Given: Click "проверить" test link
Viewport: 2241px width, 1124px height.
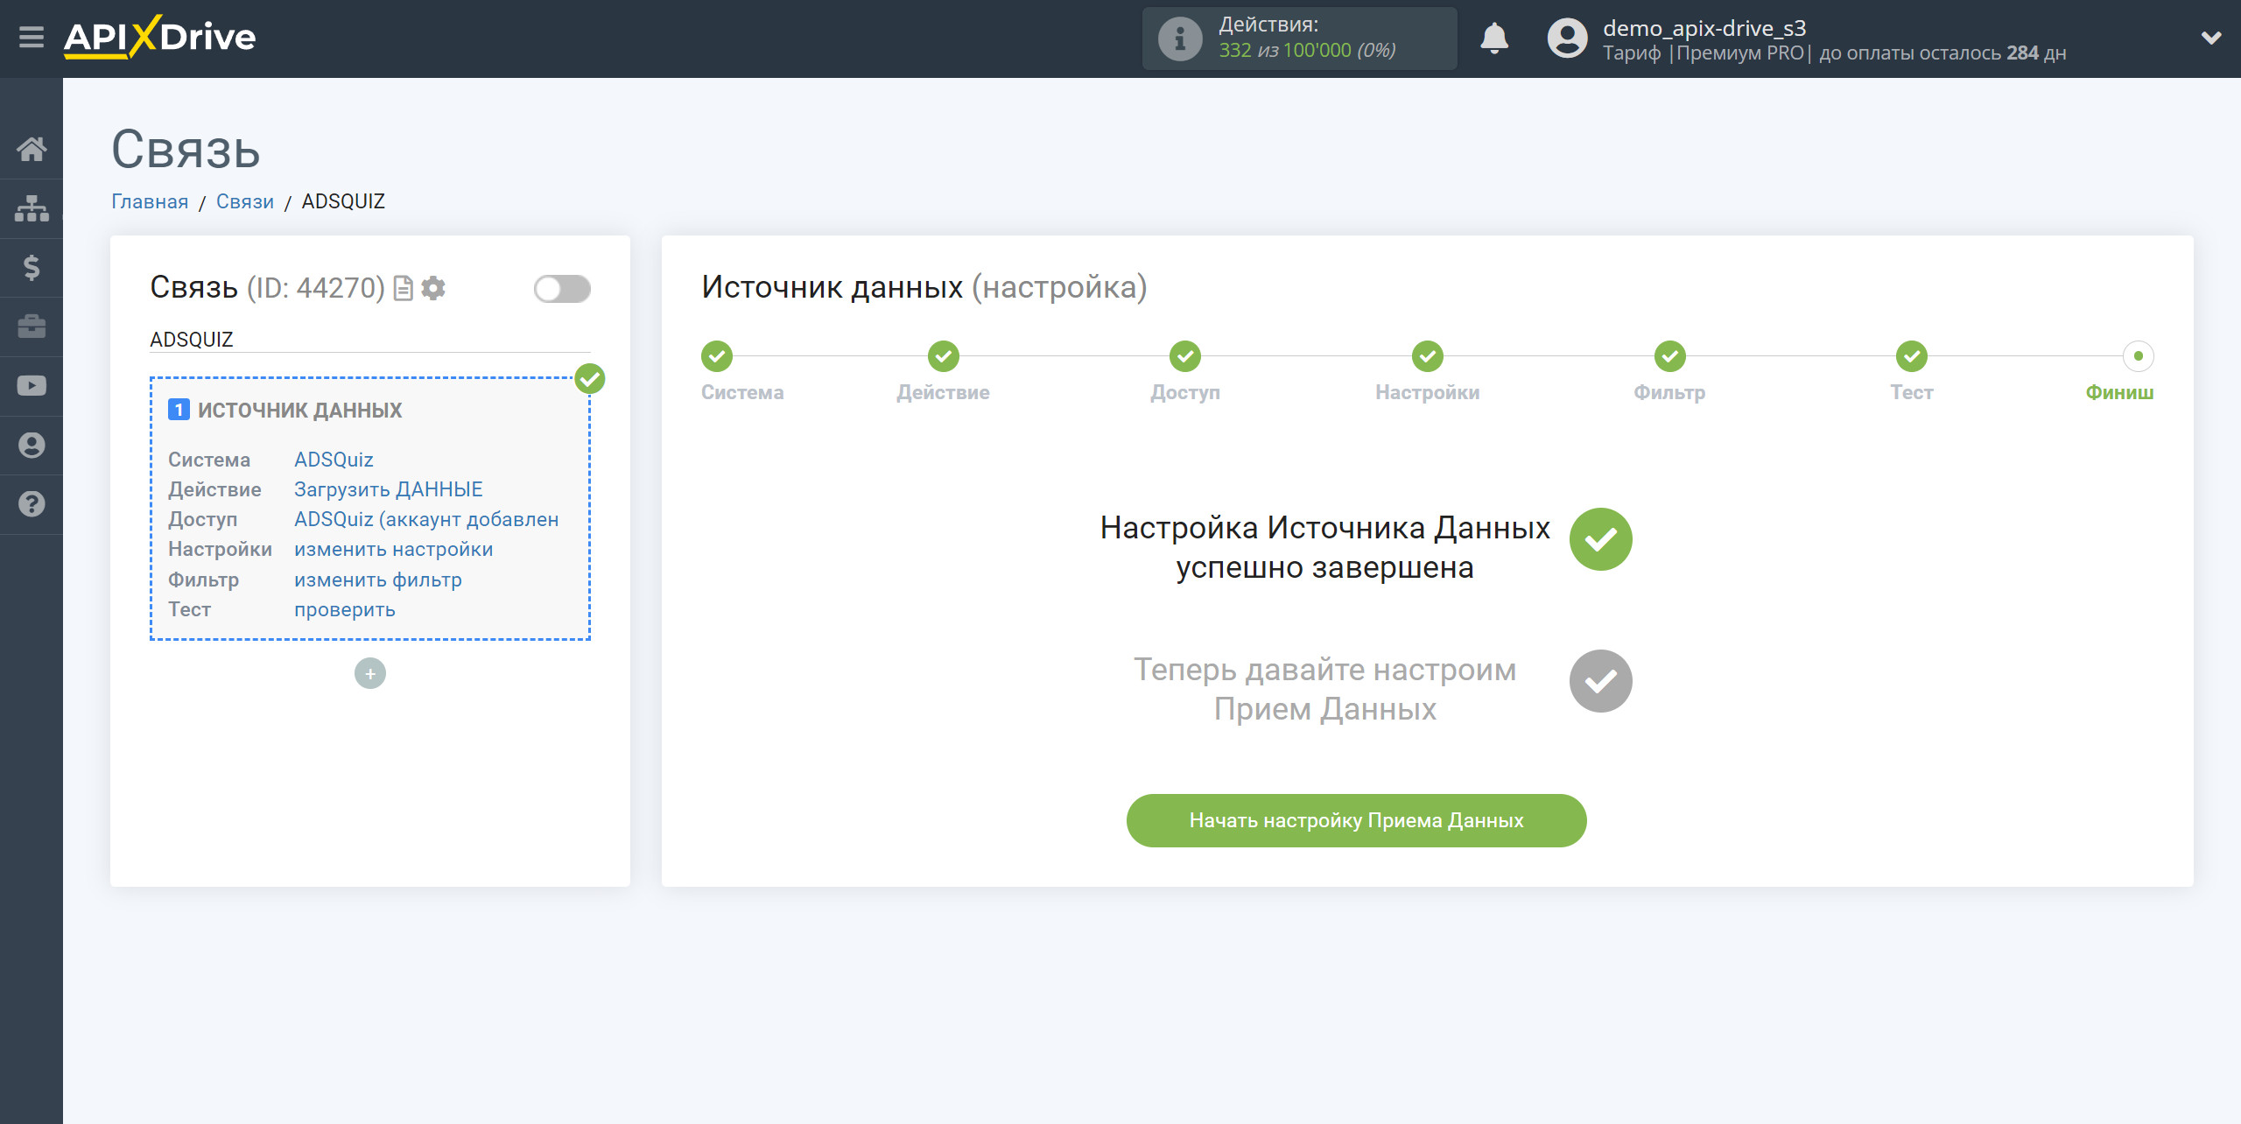Looking at the screenshot, I should click(x=342, y=609).
